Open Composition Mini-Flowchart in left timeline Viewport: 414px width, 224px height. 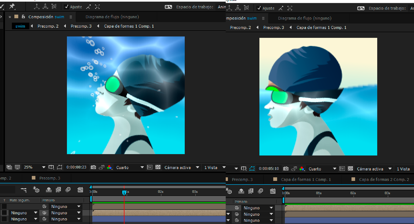24,190
